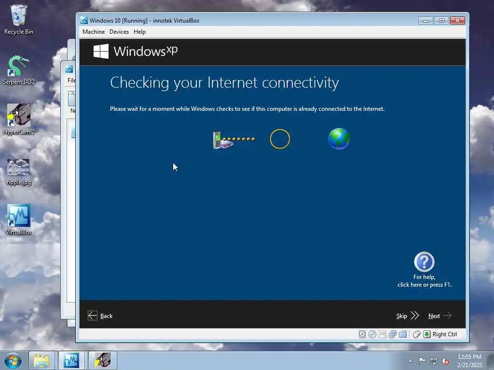This screenshot has height=370, width=494.
Task: Select the VirtualBox desktop shortcut
Action: (19, 220)
